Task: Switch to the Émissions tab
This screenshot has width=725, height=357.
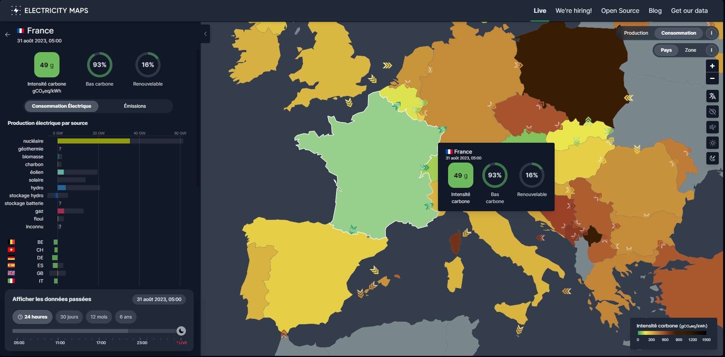Action: (135, 106)
